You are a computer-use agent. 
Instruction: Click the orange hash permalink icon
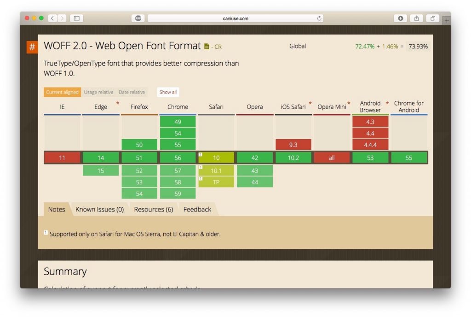(32, 47)
